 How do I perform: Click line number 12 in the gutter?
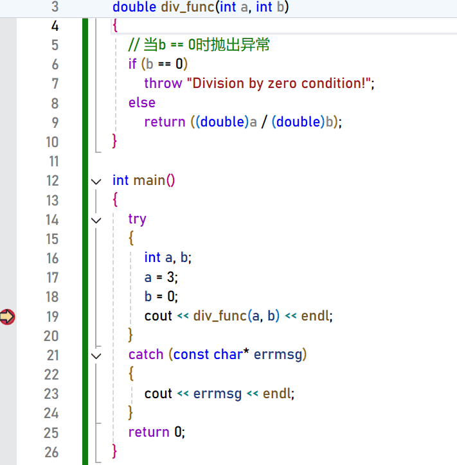coord(53,180)
